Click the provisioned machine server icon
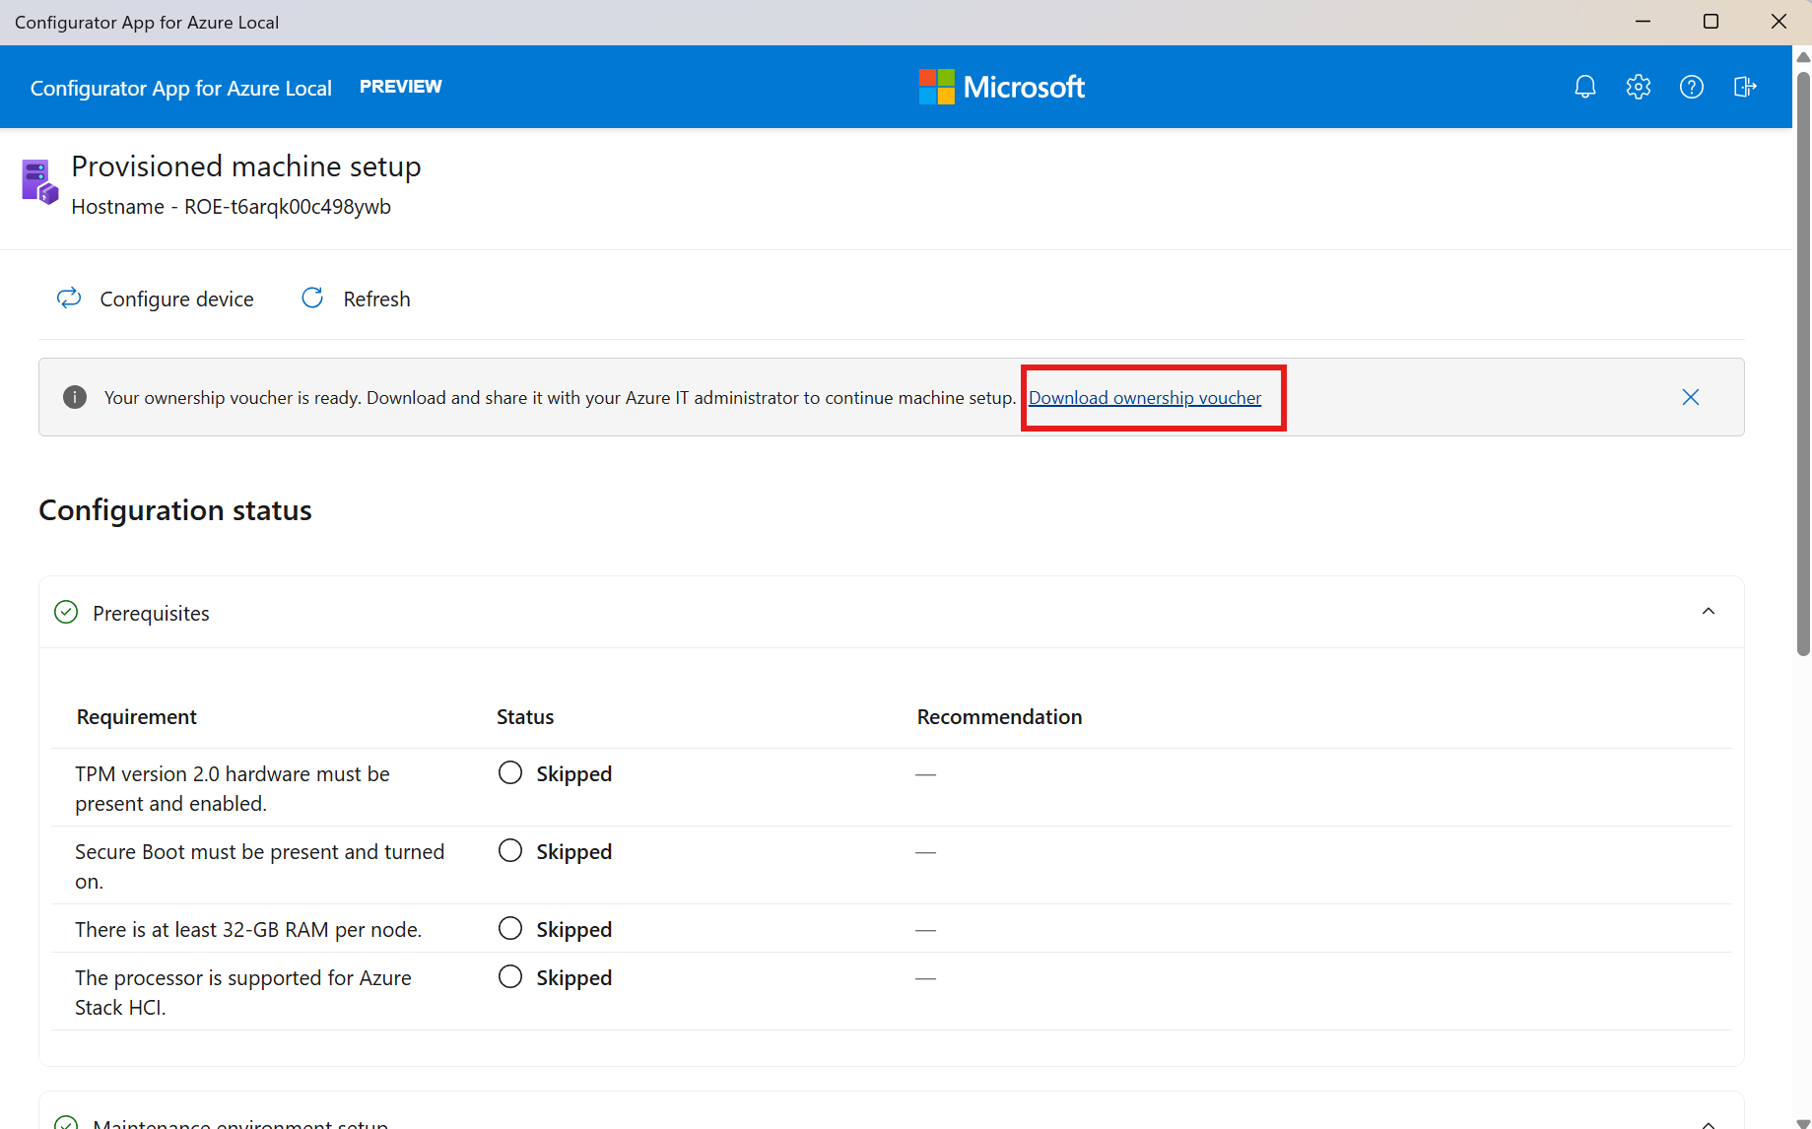This screenshot has height=1129, width=1812. [39, 181]
